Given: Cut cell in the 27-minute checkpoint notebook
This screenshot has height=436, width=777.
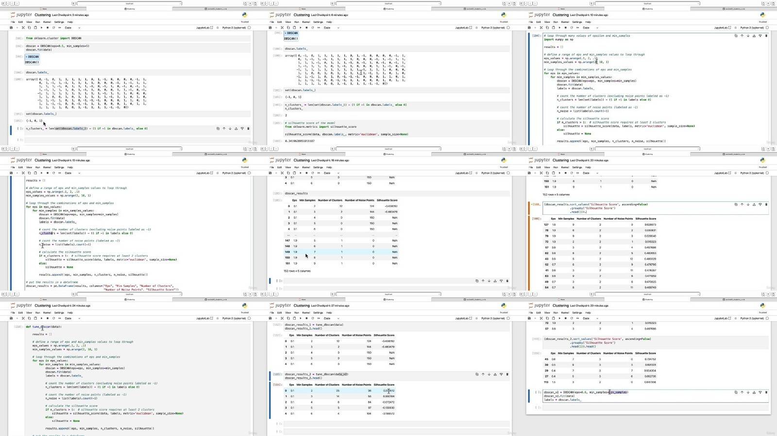Looking at the screenshot, I should tap(282, 318).
